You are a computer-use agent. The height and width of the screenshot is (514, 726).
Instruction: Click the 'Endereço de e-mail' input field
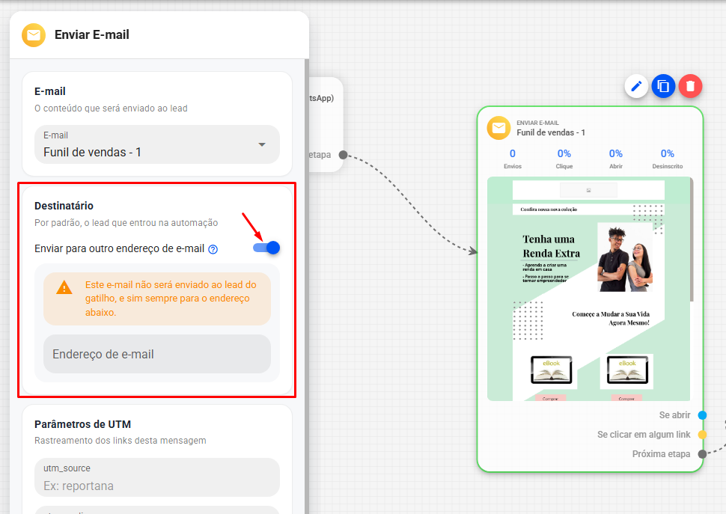(157, 354)
